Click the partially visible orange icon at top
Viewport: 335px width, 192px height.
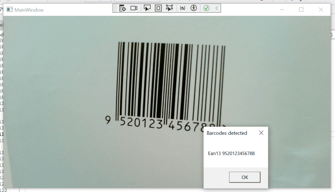point(261,2)
